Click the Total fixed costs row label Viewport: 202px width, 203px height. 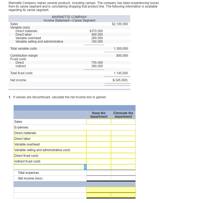(21, 73)
